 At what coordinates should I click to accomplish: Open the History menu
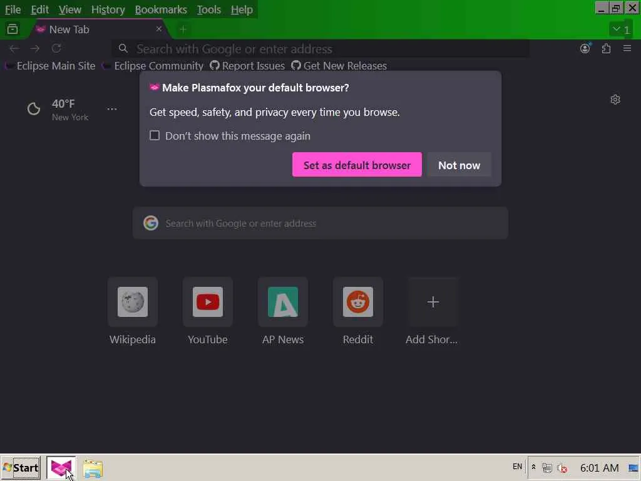point(108,10)
